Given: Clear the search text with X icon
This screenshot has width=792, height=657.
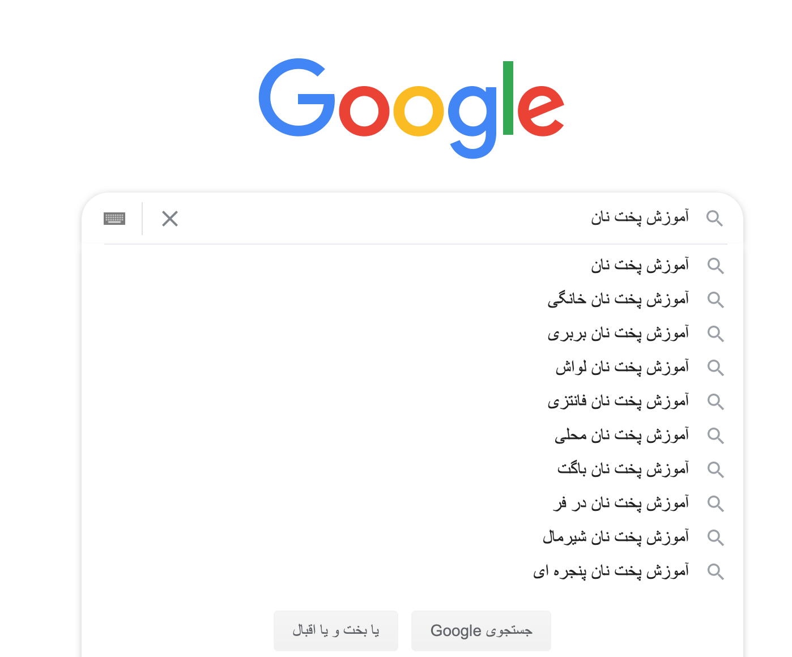Looking at the screenshot, I should [170, 219].
